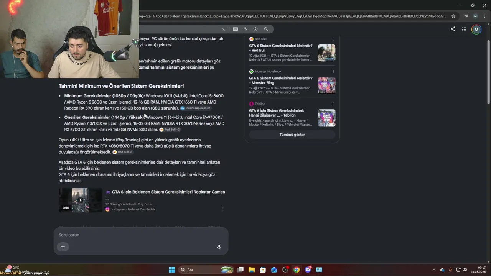
Task: Activate the microphone in the Soru sorun box
Action: point(219,247)
